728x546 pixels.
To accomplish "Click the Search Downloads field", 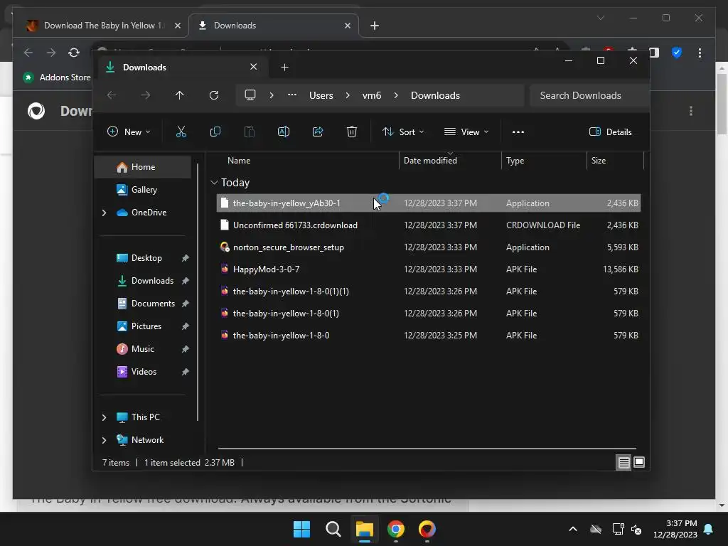I will pyautogui.click(x=588, y=95).
